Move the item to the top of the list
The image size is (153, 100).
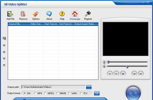point(4,45)
